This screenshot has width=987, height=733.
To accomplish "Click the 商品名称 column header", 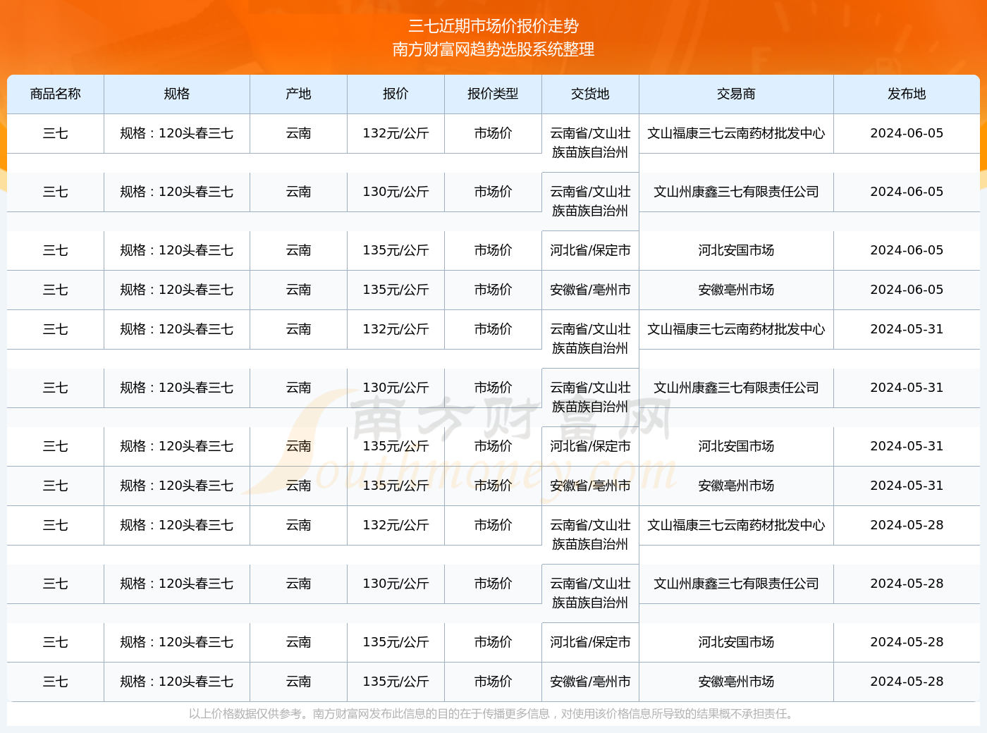I will point(56,94).
